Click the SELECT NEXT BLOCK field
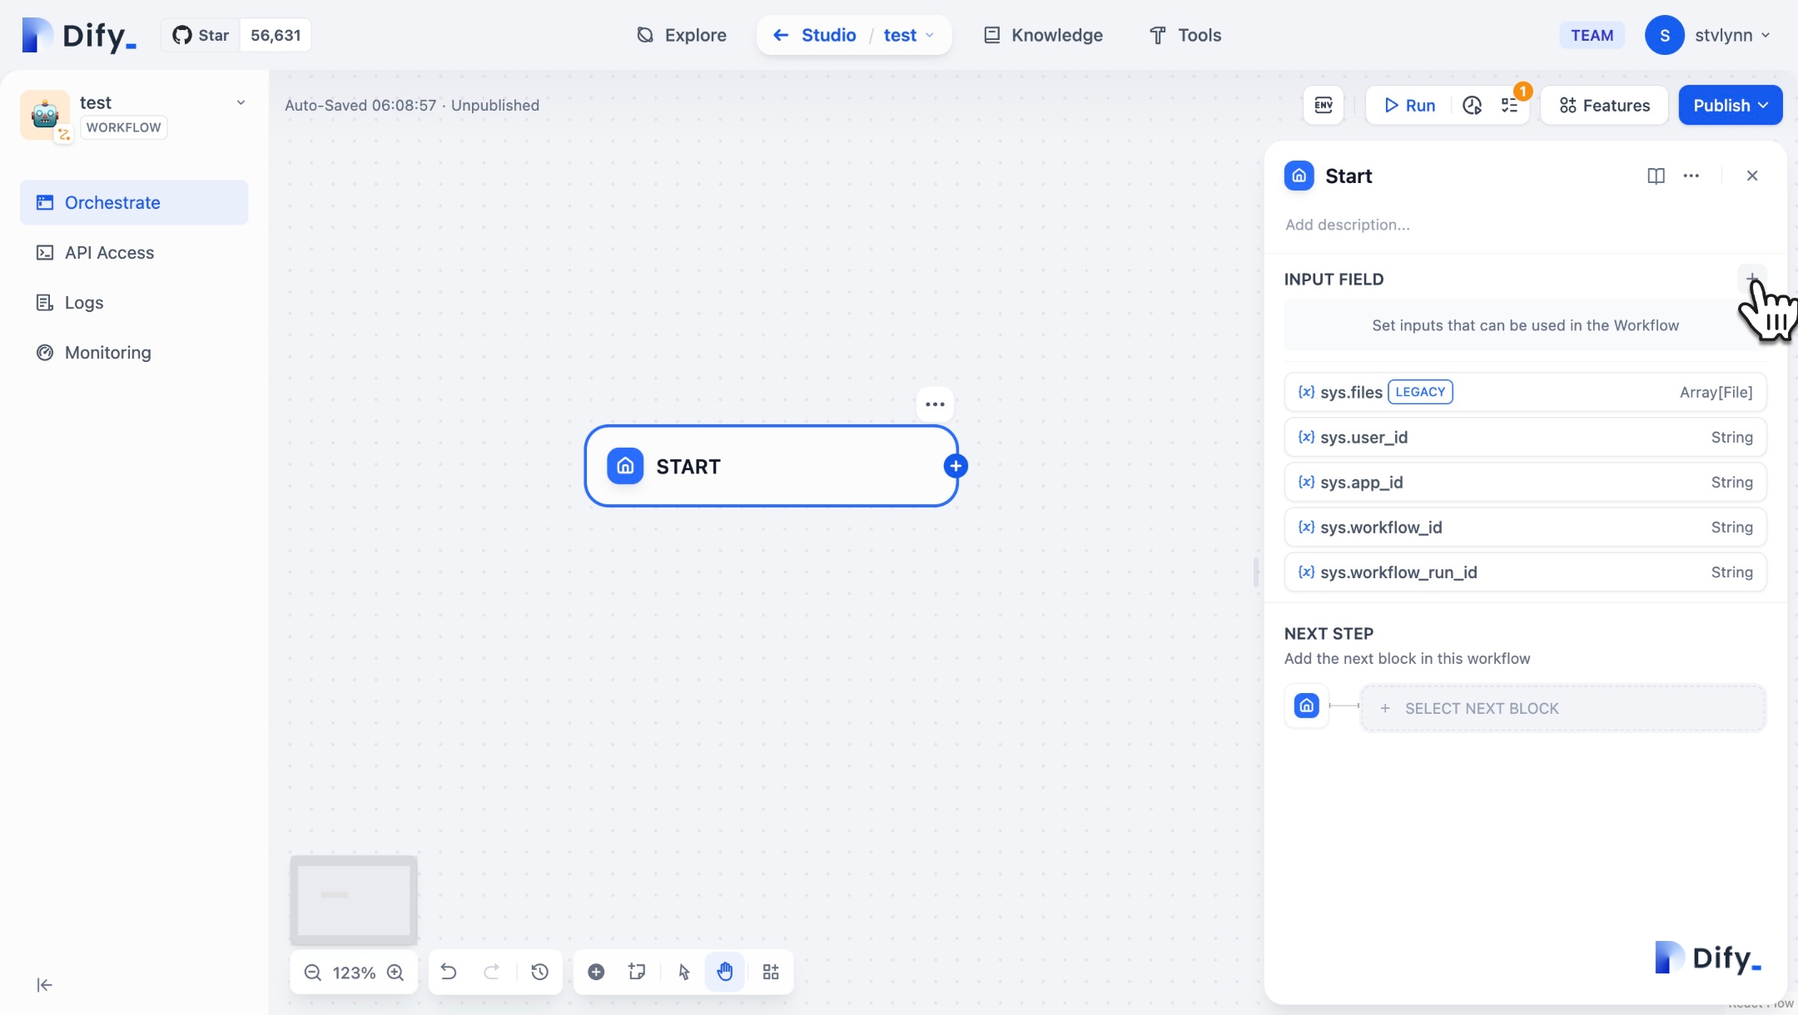The image size is (1798, 1015). point(1562,708)
